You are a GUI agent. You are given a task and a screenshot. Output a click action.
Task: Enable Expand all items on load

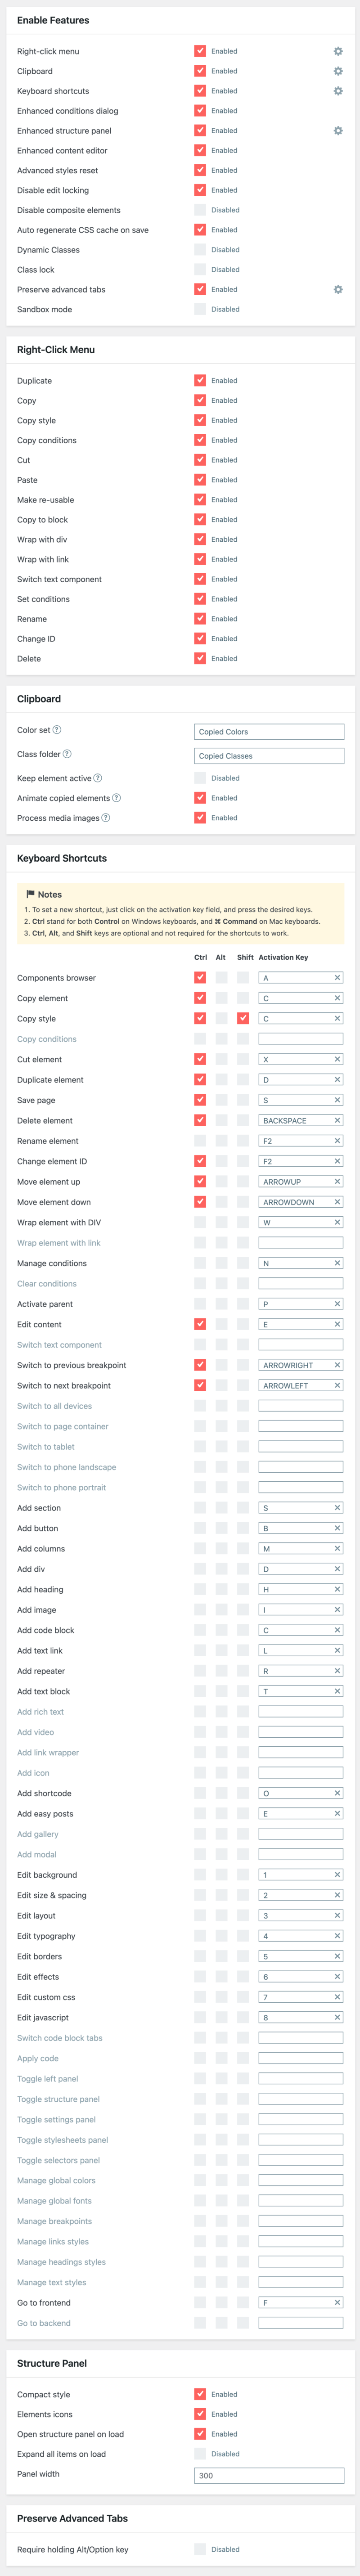click(200, 2454)
